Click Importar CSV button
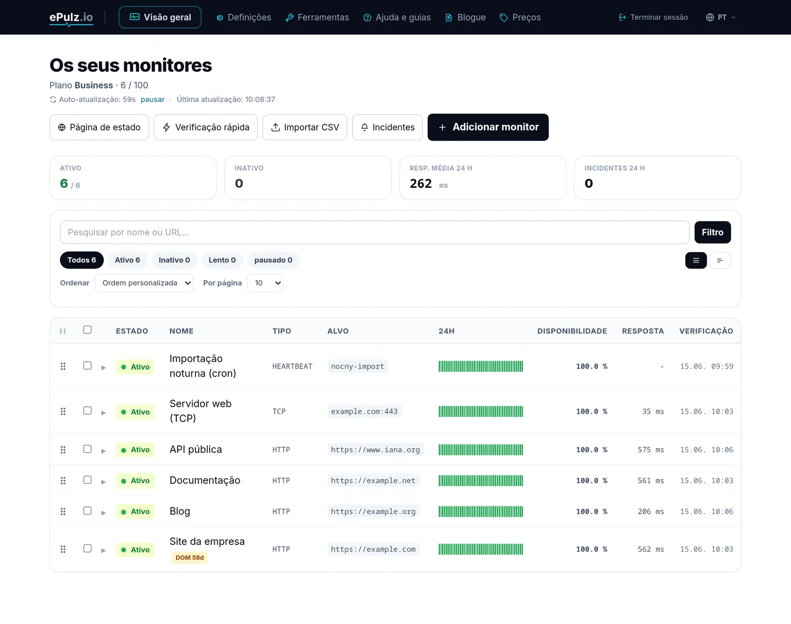Image resolution: width=791 pixels, height=624 pixels. 305,127
